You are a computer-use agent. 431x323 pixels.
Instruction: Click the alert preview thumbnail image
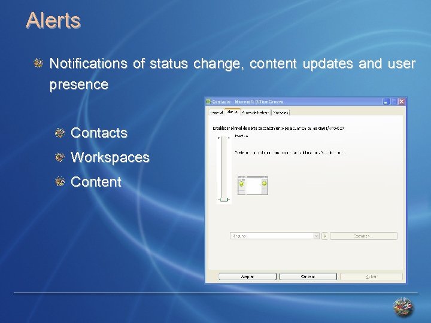tap(253, 185)
